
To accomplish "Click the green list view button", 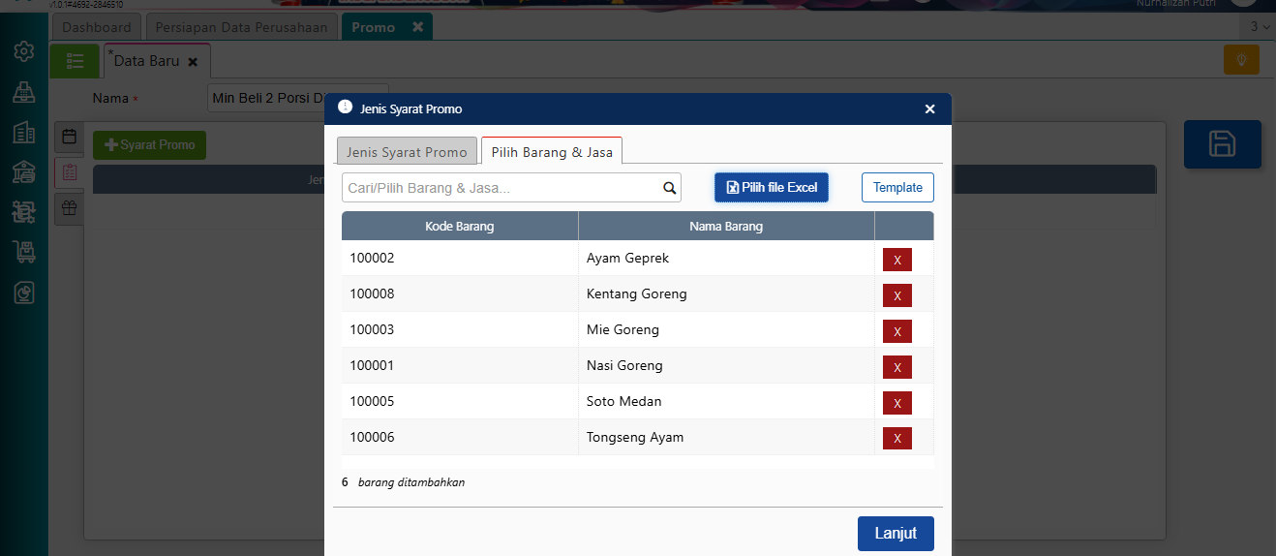I will pos(75,61).
